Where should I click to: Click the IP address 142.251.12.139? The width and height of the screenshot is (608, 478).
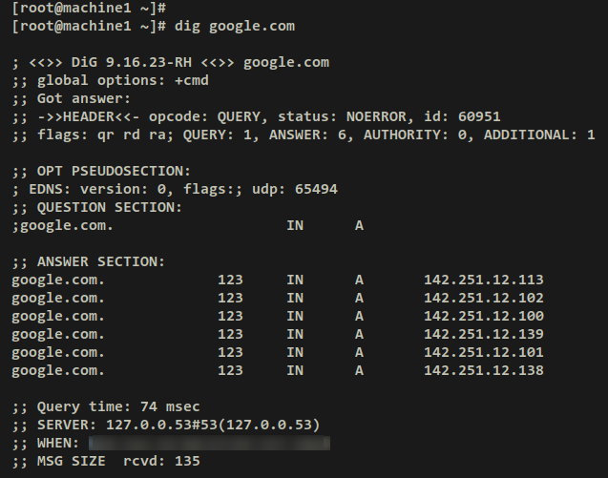point(483,334)
